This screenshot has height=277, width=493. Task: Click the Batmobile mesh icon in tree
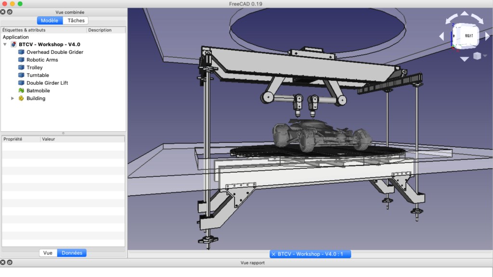pos(21,90)
